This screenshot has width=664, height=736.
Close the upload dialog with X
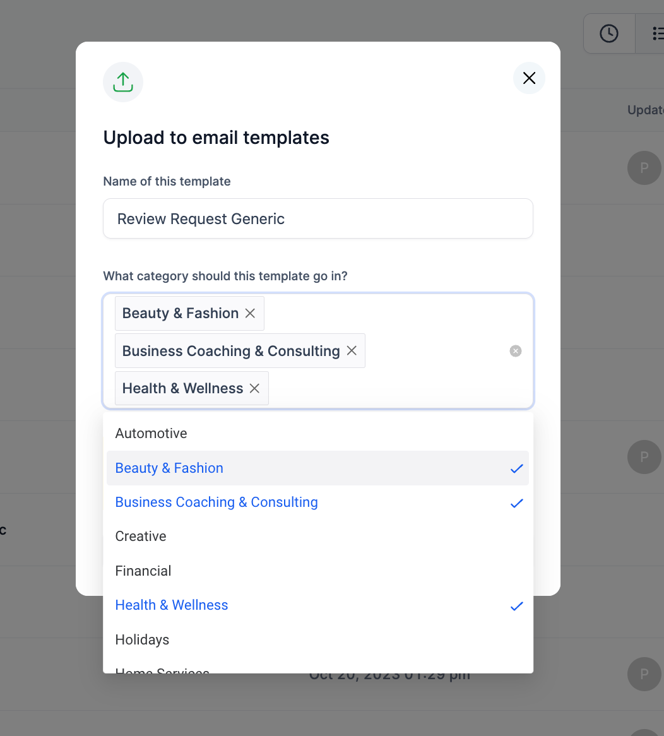coord(529,78)
